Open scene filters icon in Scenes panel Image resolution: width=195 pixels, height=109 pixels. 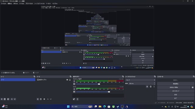[8, 99]
